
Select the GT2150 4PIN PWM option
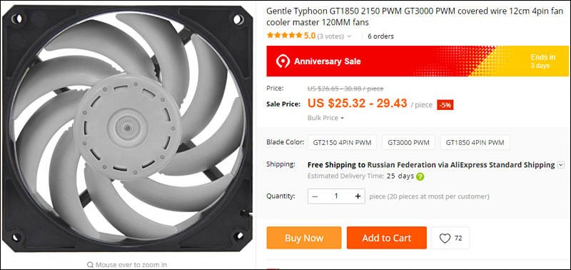click(343, 142)
